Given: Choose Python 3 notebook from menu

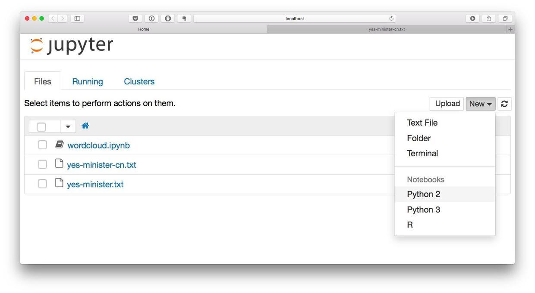Looking at the screenshot, I should click(423, 210).
